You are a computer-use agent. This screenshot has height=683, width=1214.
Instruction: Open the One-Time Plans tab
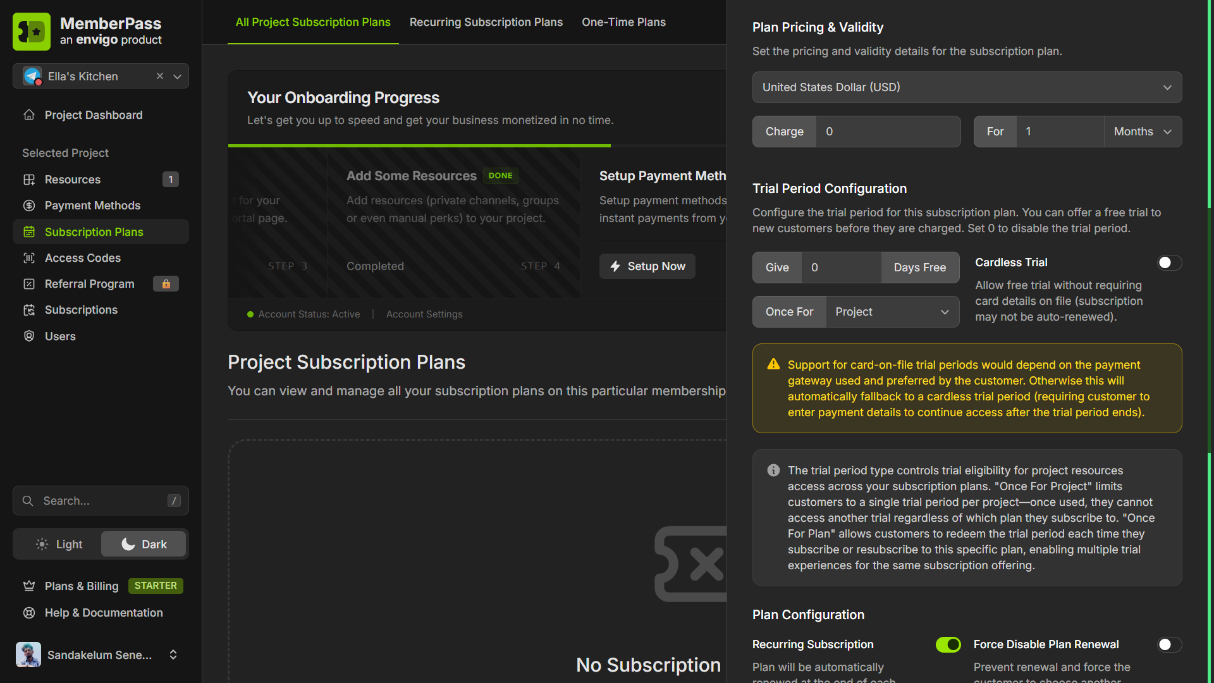point(623,22)
